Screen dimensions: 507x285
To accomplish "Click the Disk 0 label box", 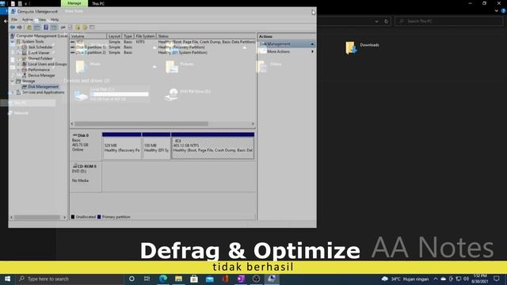I will pyautogui.click(x=86, y=146).
